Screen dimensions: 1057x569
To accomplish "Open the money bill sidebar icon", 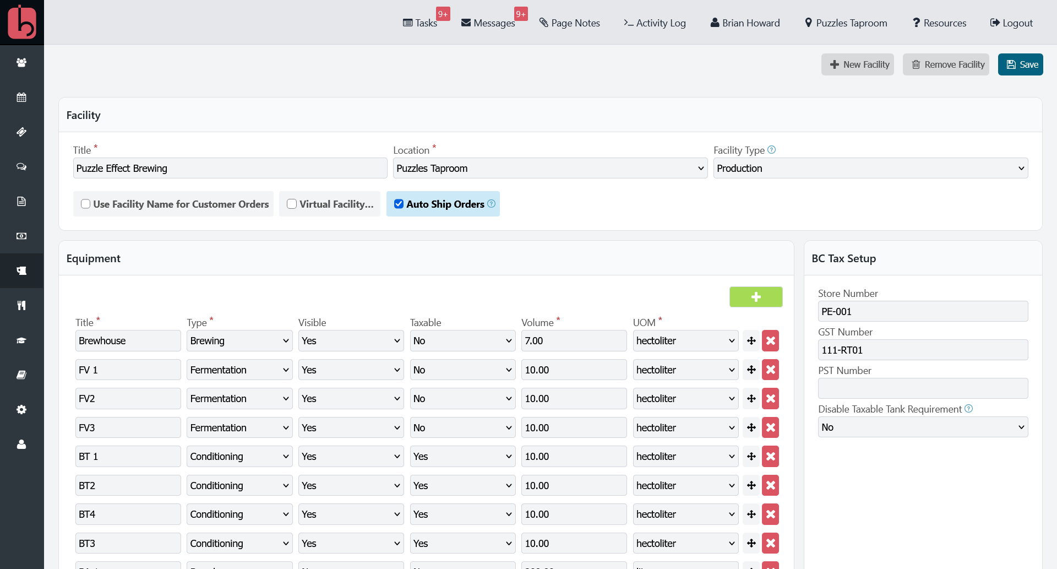I will (21, 236).
